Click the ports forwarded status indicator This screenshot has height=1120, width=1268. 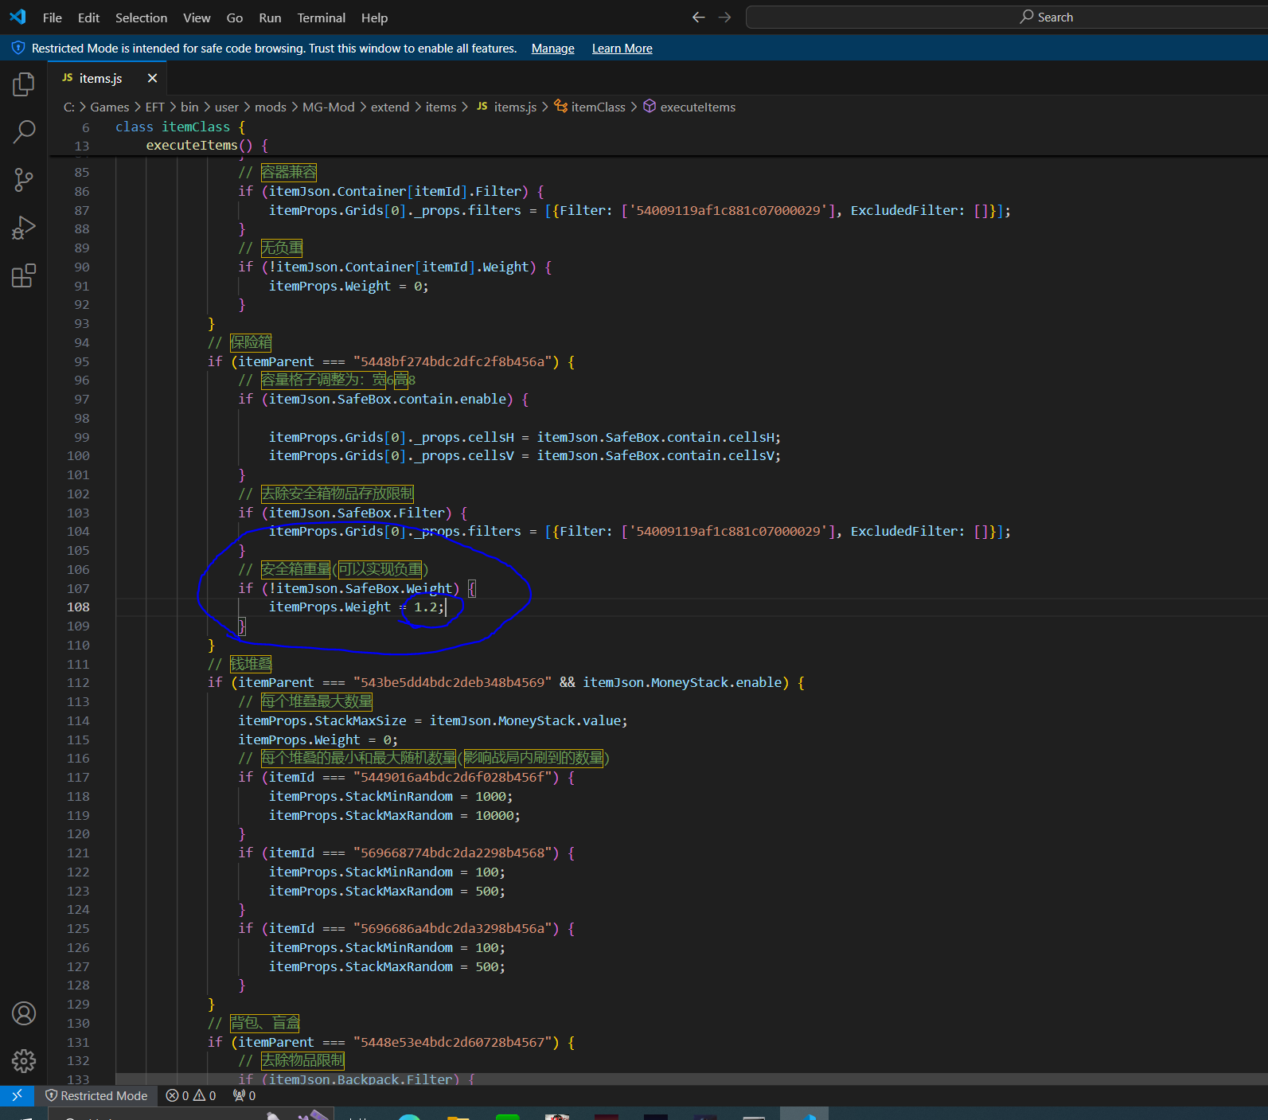[244, 1095]
